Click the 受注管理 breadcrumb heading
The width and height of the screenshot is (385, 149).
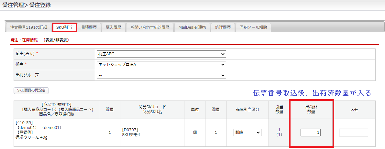click(x=14, y=5)
